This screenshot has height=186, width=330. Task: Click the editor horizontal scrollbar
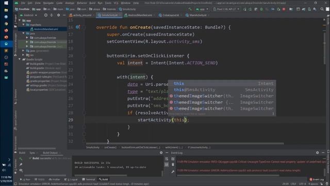(x=185, y=144)
